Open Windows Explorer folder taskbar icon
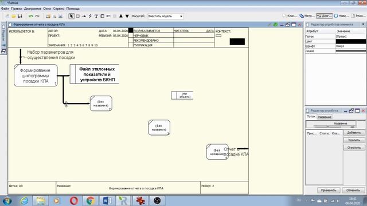The width and height of the screenshot is (367, 206). coord(41,201)
